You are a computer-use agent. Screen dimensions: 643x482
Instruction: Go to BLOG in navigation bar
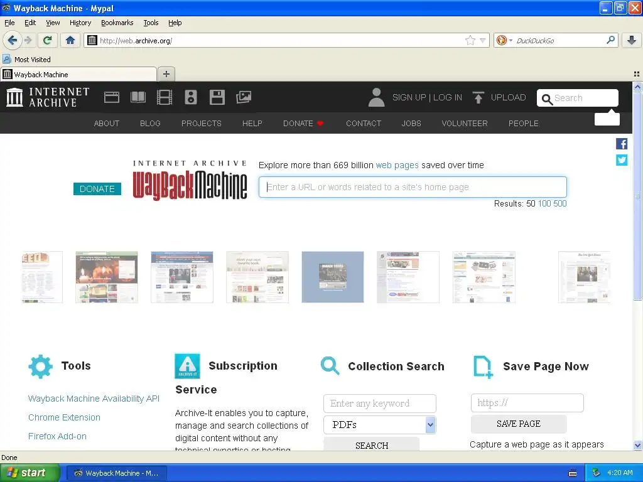click(x=150, y=124)
